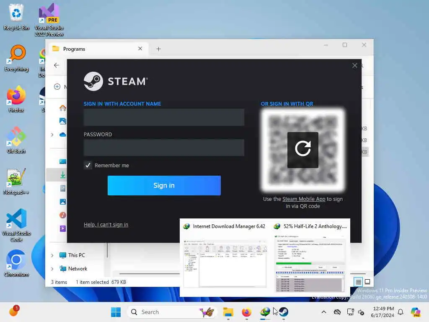Show hidden system tray icons

(324, 312)
